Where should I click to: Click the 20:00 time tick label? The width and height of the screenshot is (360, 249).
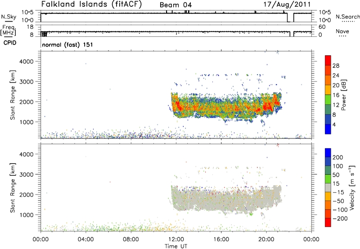(x=266, y=240)
